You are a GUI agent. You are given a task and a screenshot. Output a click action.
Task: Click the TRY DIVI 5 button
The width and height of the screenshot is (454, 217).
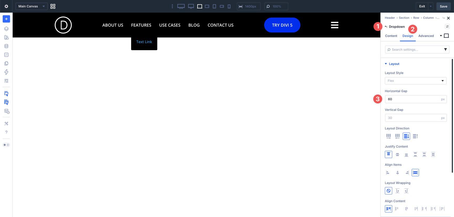tap(282, 25)
